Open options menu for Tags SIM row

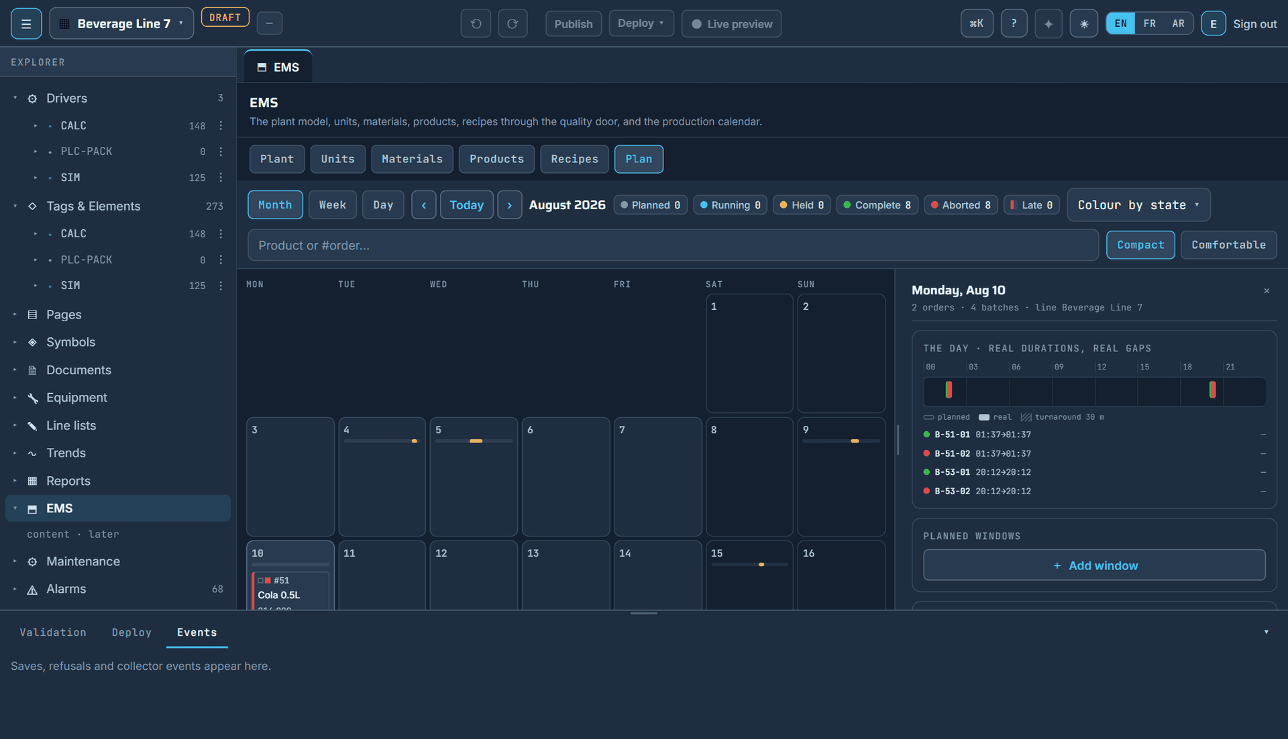pos(221,286)
